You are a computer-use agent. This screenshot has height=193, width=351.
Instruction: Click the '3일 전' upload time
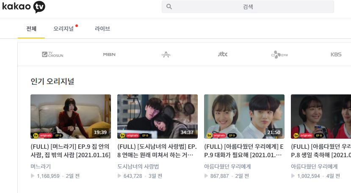[155, 176]
